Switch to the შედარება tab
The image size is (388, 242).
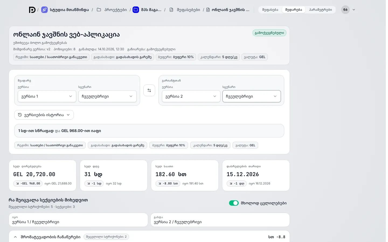pyautogui.click(x=294, y=10)
